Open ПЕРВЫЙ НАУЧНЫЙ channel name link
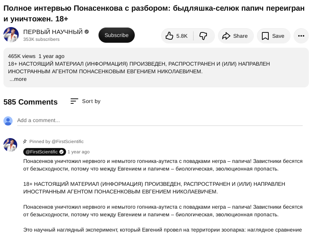310x235 pixels. 53,32
